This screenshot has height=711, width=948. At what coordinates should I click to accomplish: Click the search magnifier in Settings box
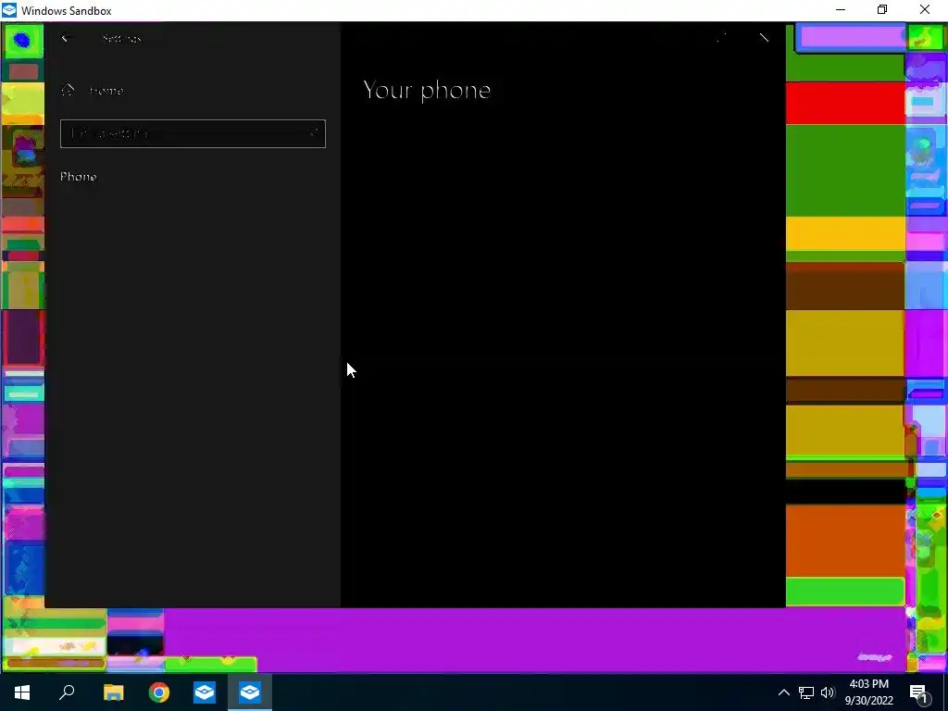tap(314, 133)
